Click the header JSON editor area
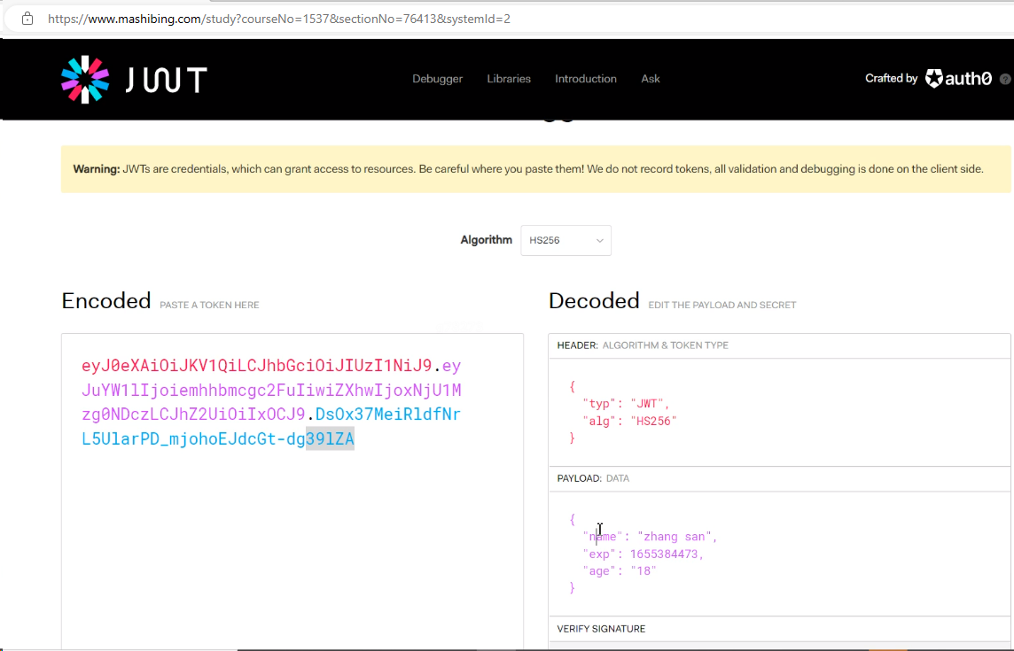Image resolution: width=1014 pixels, height=651 pixels. [x=778, y=412]
